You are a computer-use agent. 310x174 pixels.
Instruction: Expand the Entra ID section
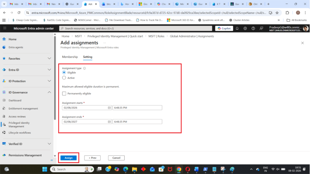[x=49, y=70]
